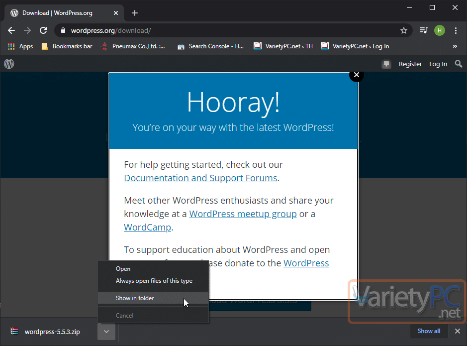Open the VarietyPC.net ‹ Log In bookmark
Image resolution: width=467 pixels, height=346 pixels.
pos(355,46)
